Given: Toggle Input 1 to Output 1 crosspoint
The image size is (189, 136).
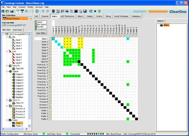Looking at the screenshot, I should 53,39.
